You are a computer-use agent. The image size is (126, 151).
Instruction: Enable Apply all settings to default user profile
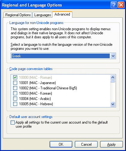click(12, 122)
